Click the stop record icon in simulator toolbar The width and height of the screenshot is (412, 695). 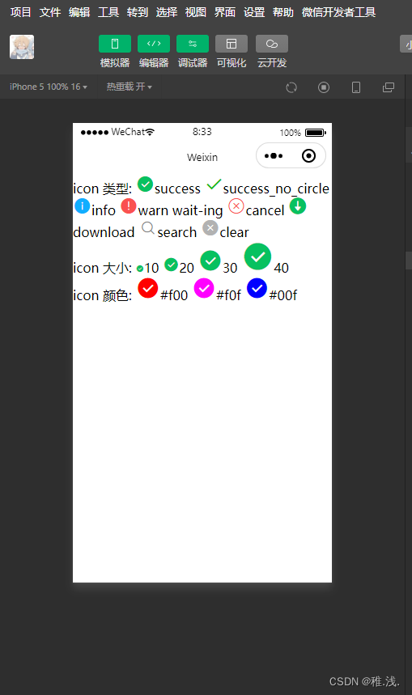[x=324, y=87]
